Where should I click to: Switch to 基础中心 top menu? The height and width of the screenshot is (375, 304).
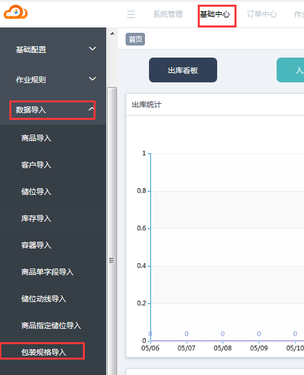click(215, 14)
